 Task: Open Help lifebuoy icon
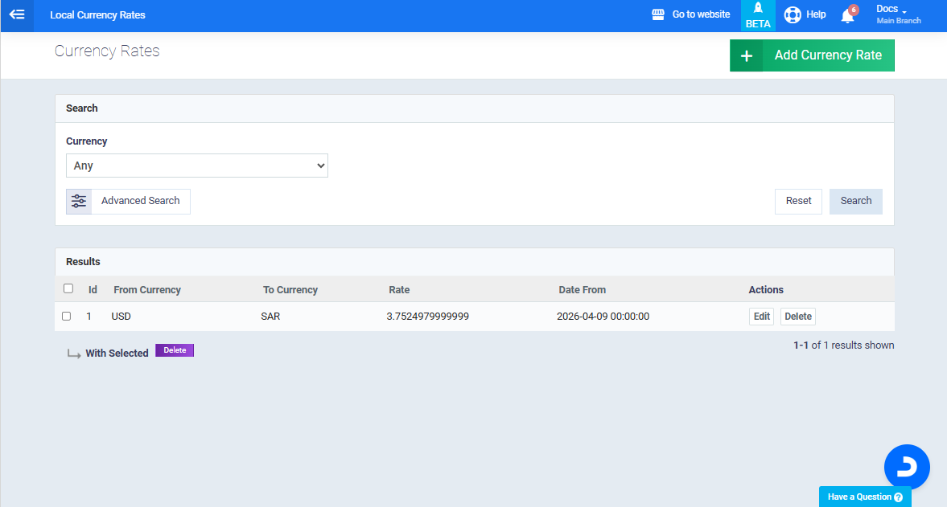point(793,14)
